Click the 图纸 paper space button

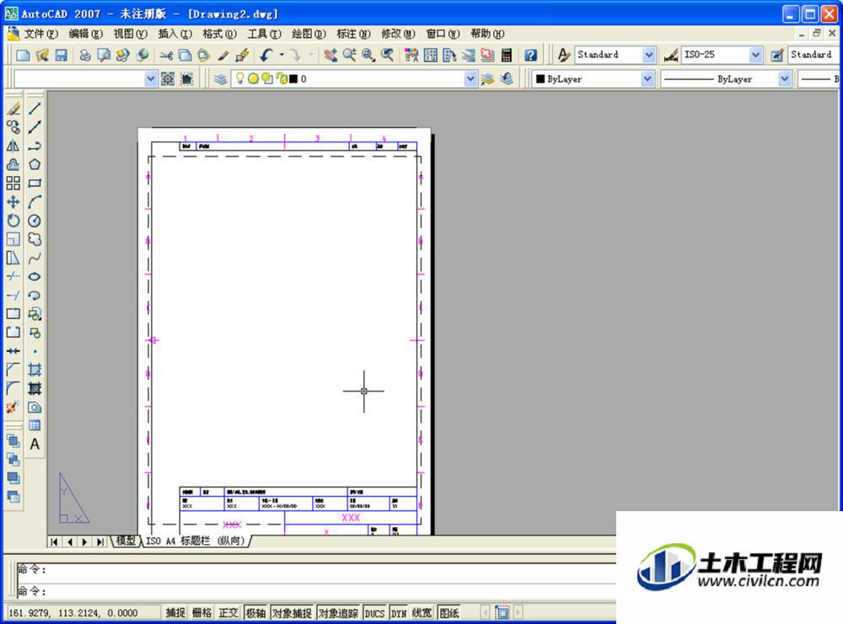coord(449,613)
